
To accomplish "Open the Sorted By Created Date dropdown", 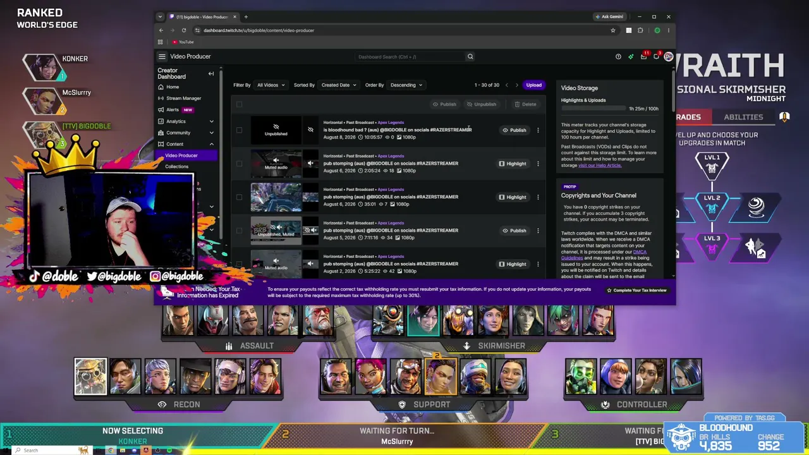I will pos(339,85).
